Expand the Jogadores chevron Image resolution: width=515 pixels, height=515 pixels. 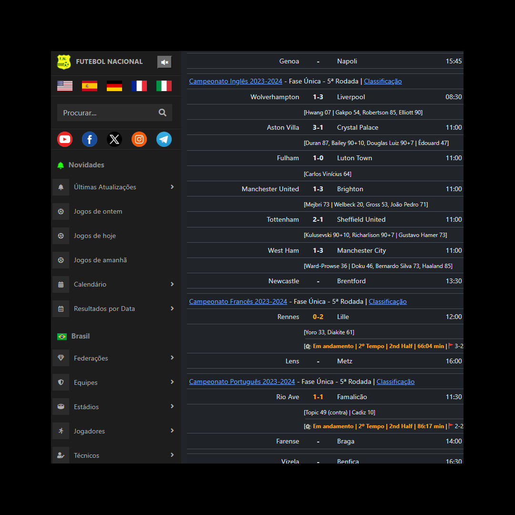[x=172, y=431]
